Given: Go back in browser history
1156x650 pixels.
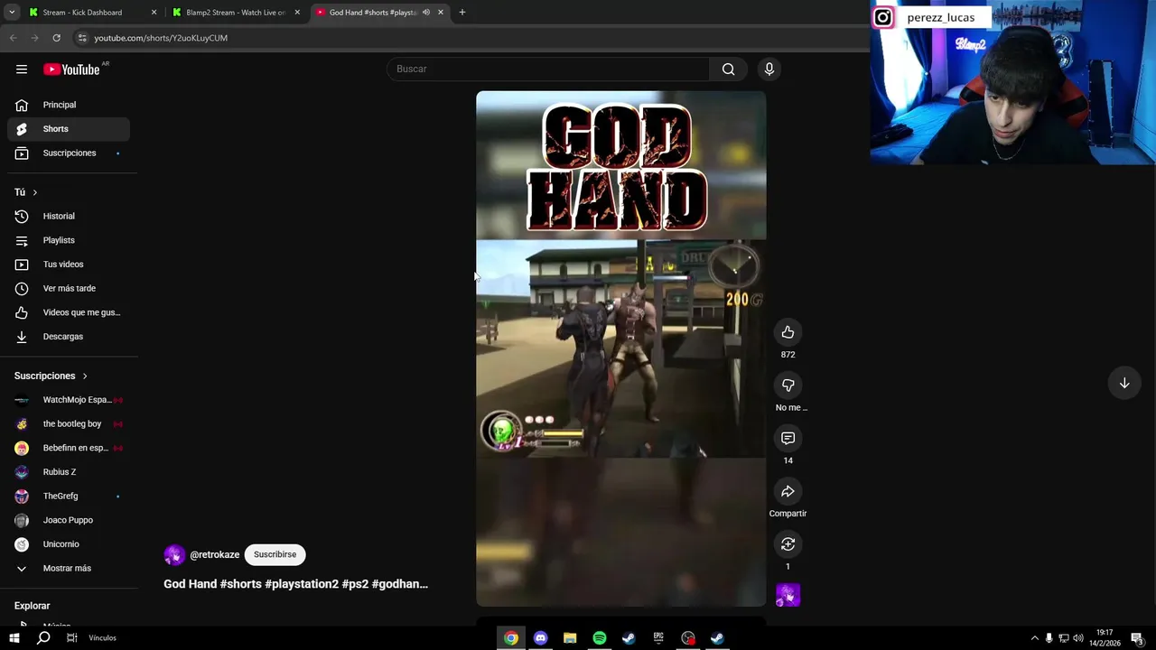Looking at the screenshot, I should (x=13, y=38).
